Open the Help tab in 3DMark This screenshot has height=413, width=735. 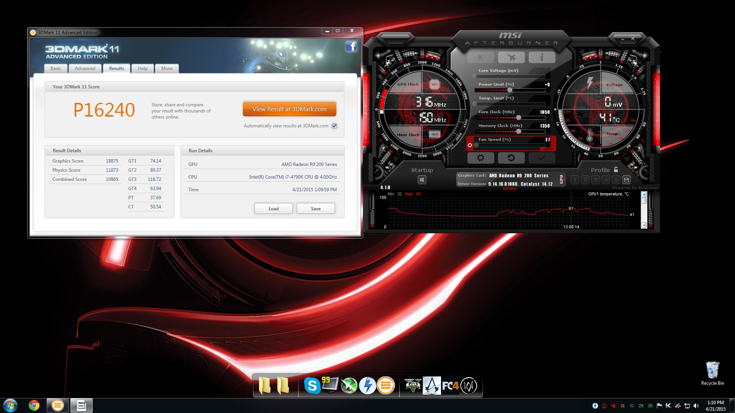tap(142, 68)
